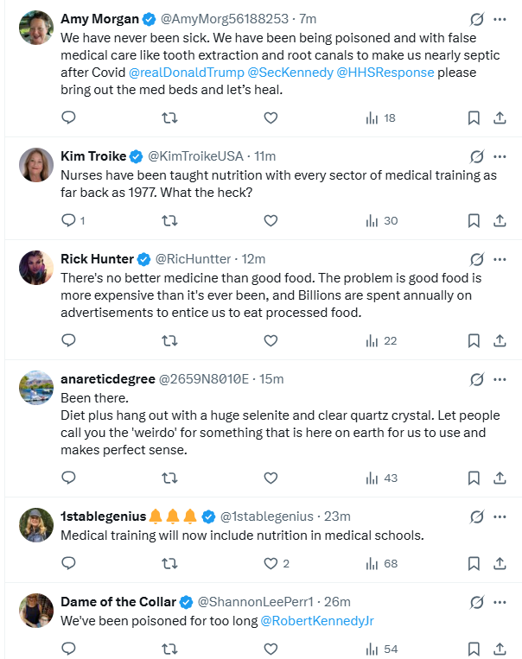The height and width of the screenshot is (659, 522).
Task: Click the @SecKennedy mention in Amy's tweet
Action: click(290, 73)
